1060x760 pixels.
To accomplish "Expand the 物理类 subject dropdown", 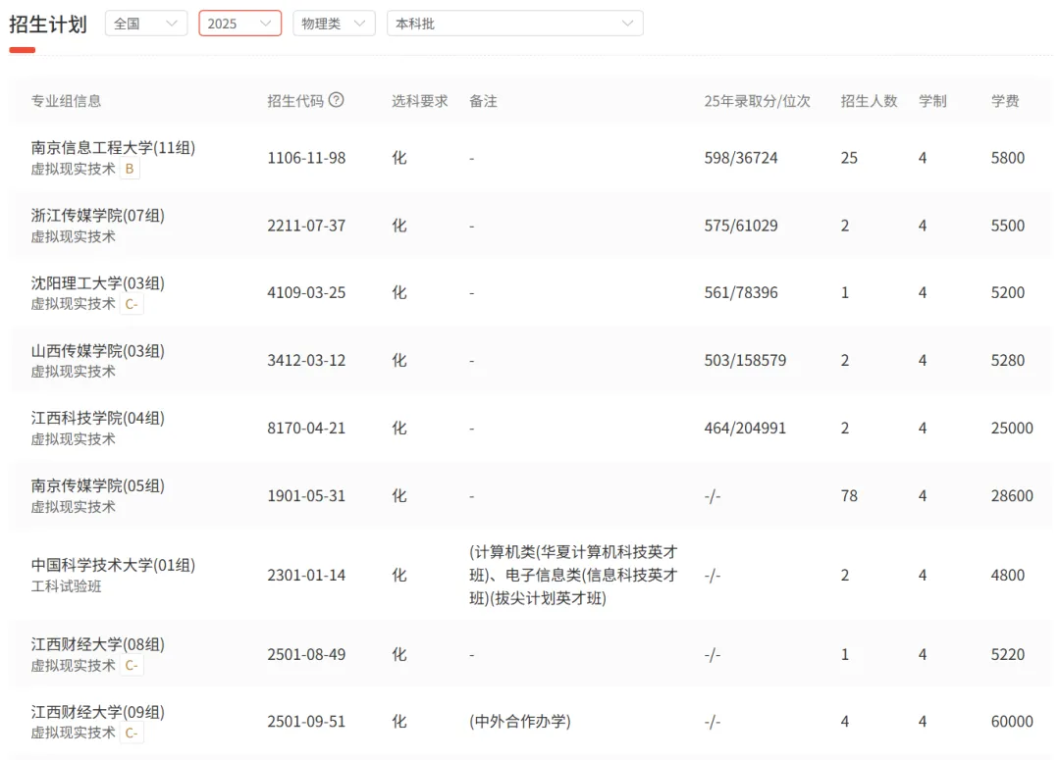I will pos(333,23).
